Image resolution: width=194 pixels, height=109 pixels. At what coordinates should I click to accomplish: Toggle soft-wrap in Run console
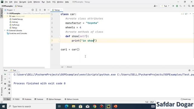tap(9, 82)
